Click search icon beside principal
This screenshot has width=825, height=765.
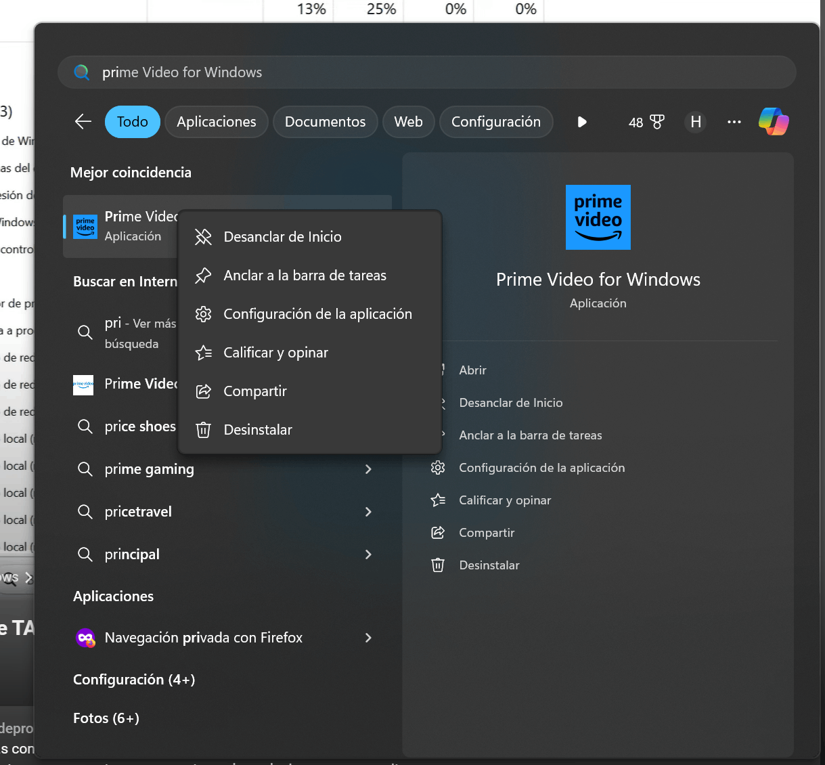point(85,554)
